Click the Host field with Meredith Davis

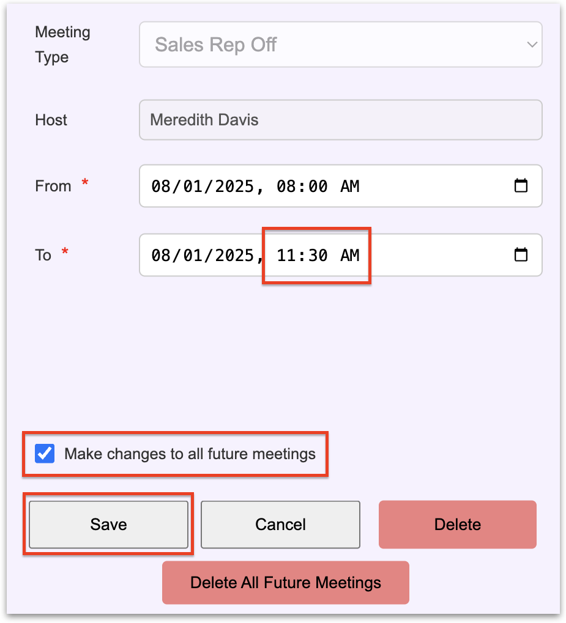340,120
